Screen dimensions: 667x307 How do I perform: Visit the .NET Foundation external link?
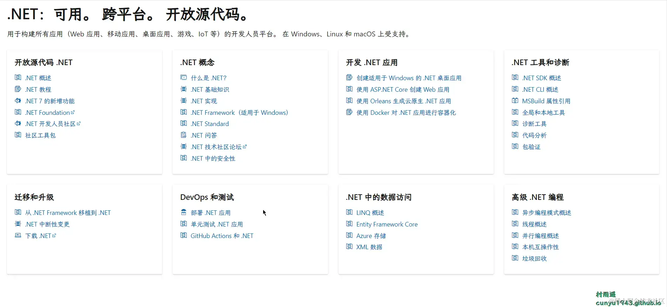[x=50, y=112]
